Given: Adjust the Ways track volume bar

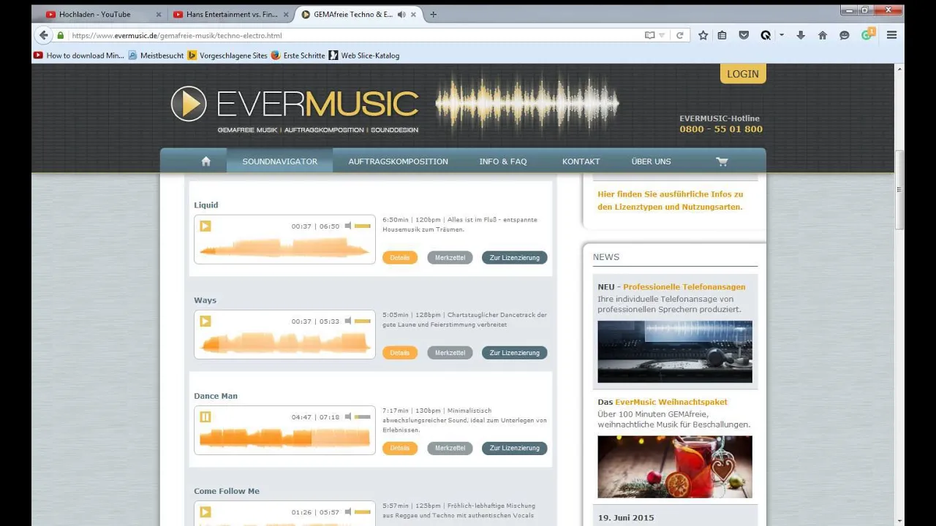Looking at the screenshot, I should (x=363, y=321).
